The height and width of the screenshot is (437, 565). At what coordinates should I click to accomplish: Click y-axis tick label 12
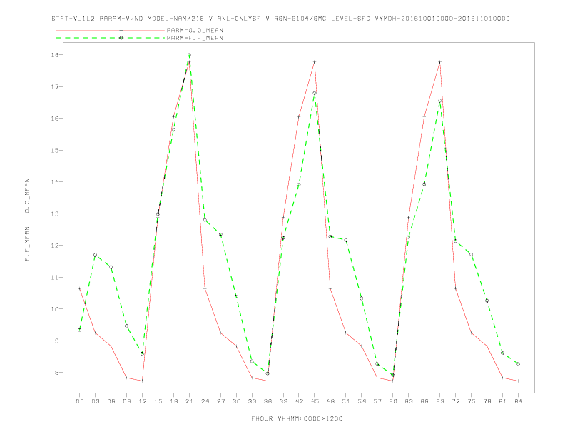(55, 245)
